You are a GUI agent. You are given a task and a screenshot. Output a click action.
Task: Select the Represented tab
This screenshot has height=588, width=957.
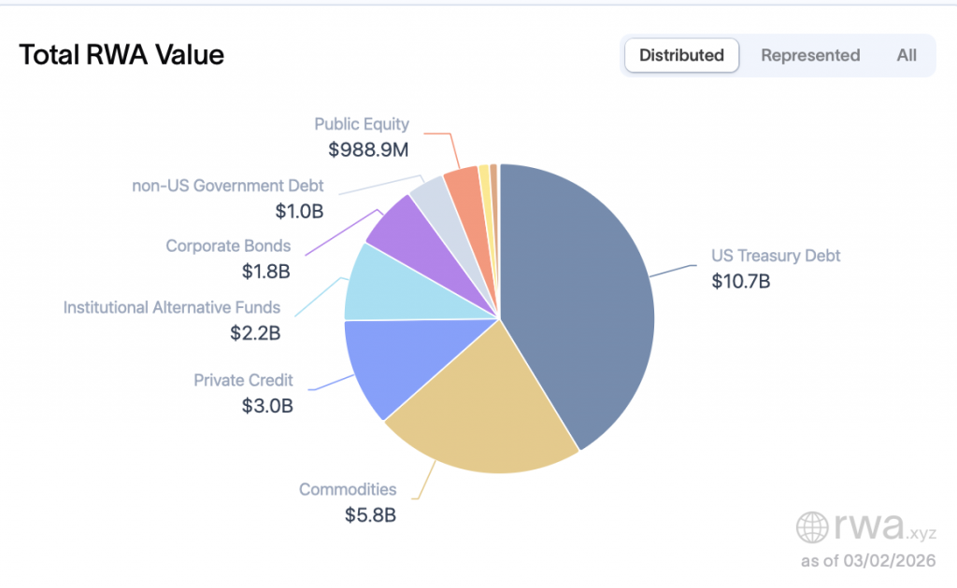(x=809, y=55)
